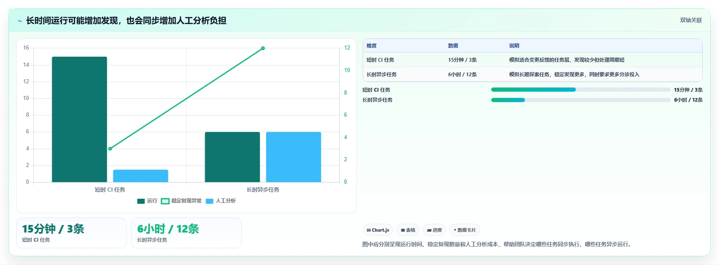Toggle the 人工分析 legend item
This screenshot has height=265, width=719.
(221, 201)
